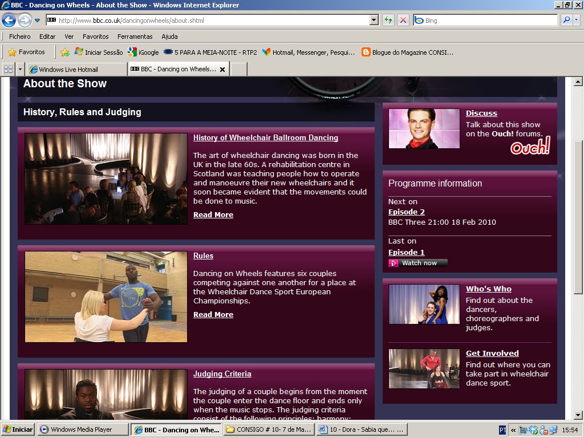
Task: Click the Discuss presenter thumbnail
Action: [424, 128]
